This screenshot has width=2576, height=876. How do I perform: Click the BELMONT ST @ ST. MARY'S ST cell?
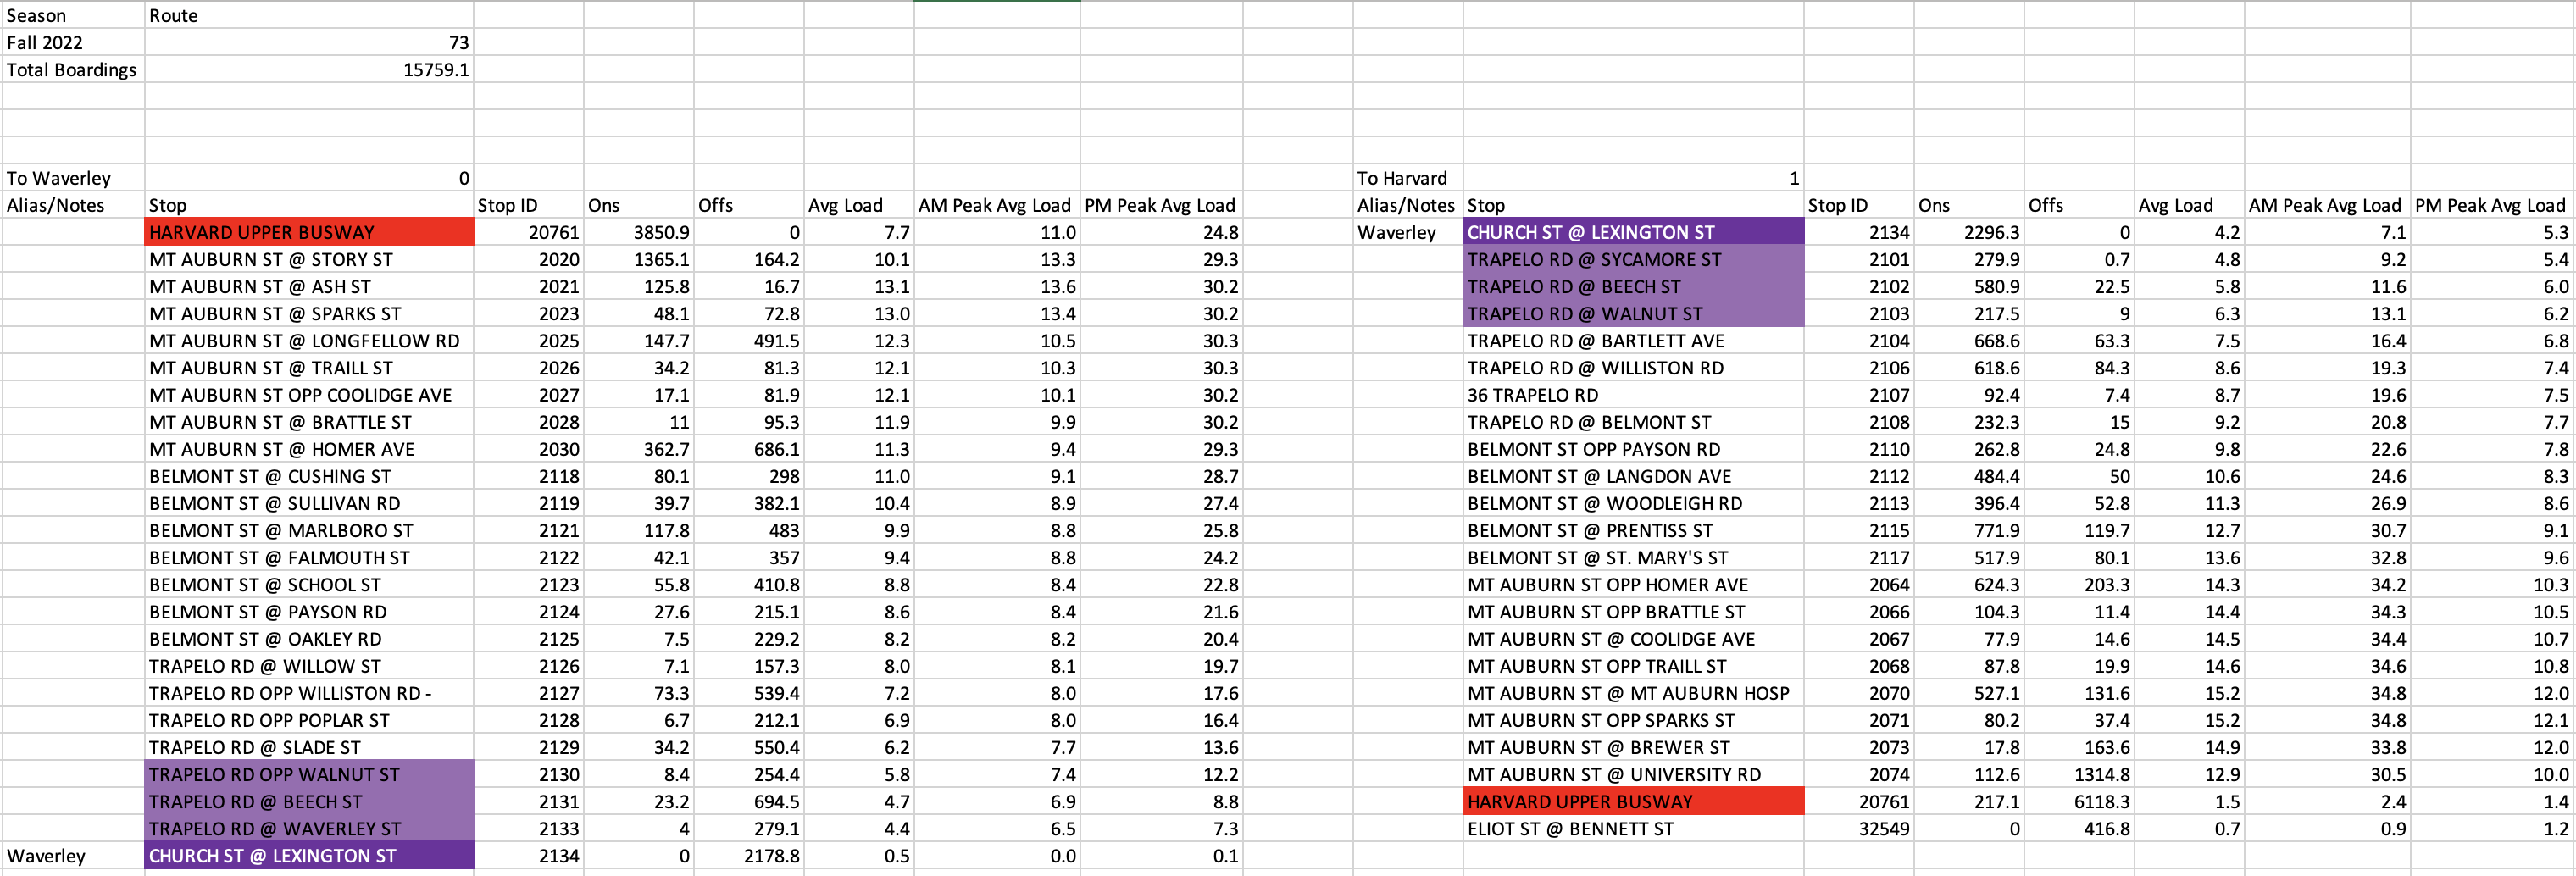pyautogui.click(x=1632, y=558)
